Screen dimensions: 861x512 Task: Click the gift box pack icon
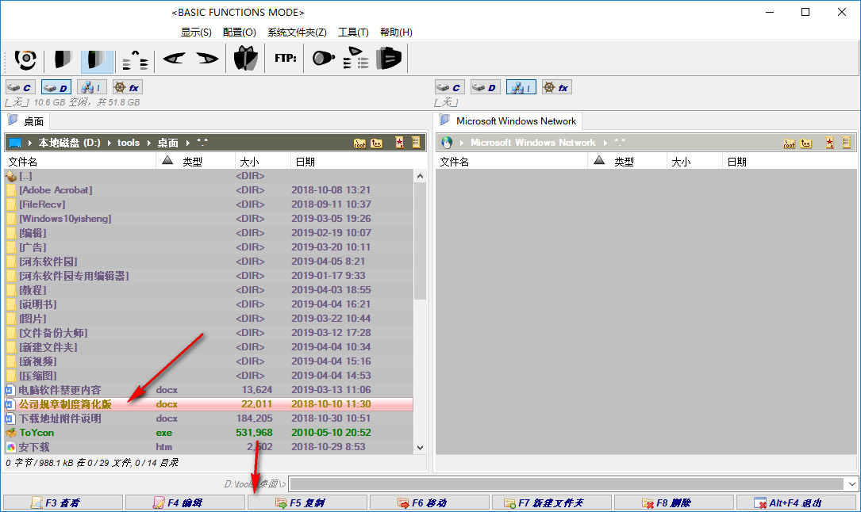point(245,58)
